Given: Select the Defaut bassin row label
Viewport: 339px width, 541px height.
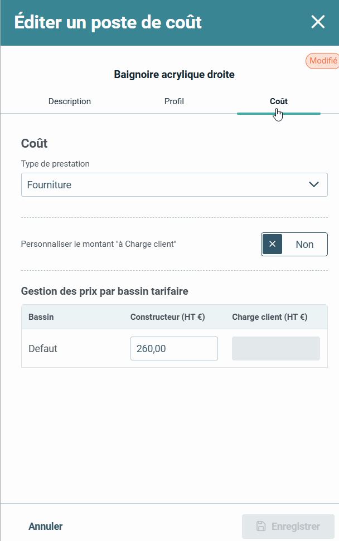Looking at the screenshot, I should coord(43,349).
